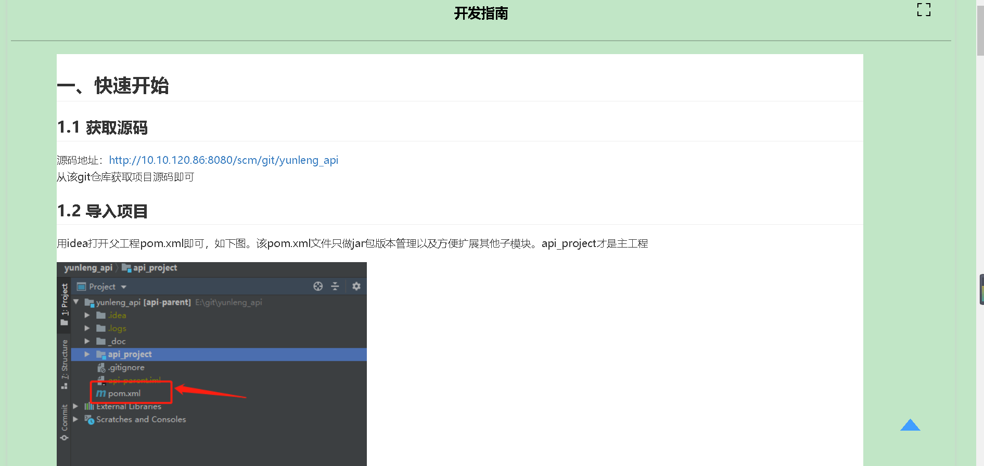Click the fullscreen icon beside the page title
This screenshot has height=466, width=984.
pos(924,9)
